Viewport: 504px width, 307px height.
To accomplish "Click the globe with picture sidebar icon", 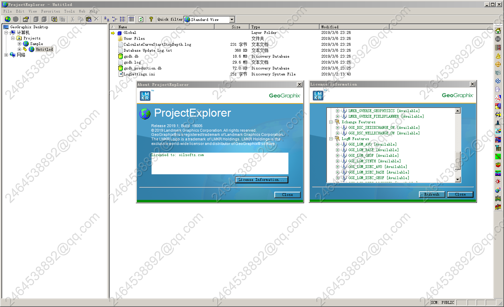I will click(x=498, y=190).
